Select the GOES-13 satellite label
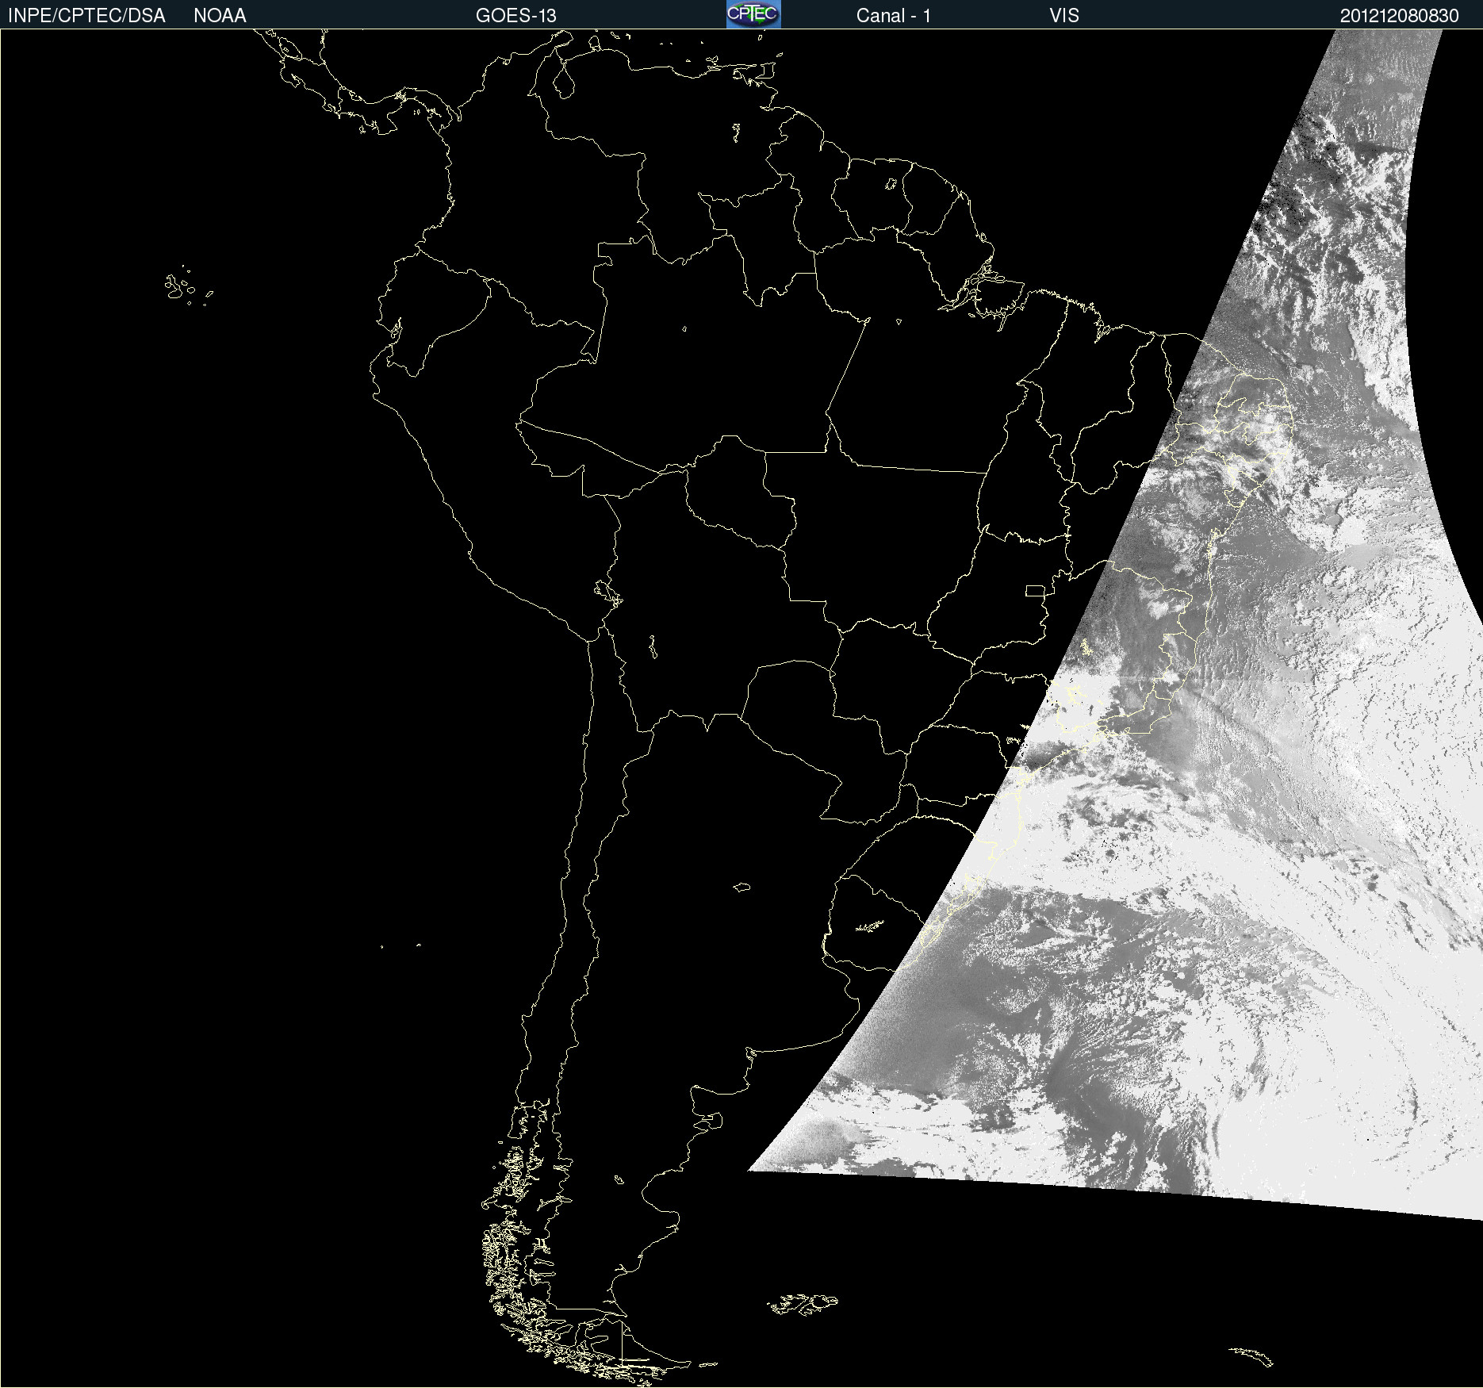 (x=515, y=15)
